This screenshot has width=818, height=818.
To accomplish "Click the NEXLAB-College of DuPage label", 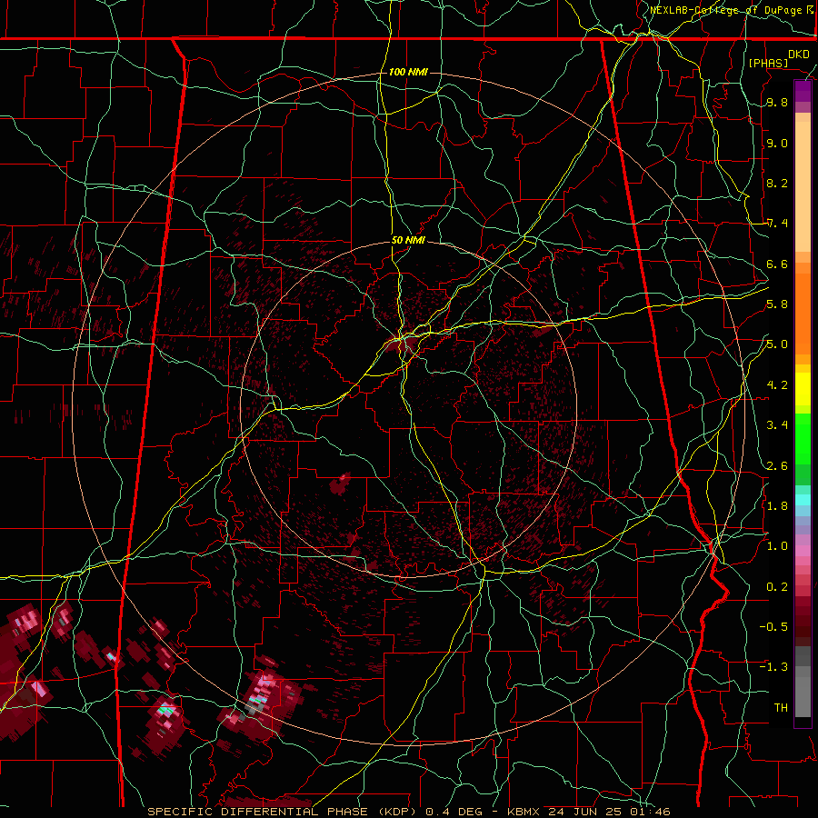I will coord(725,10).
